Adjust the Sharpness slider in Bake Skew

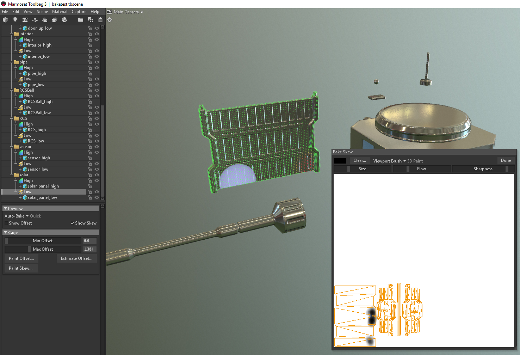click(x=483, y=169)
